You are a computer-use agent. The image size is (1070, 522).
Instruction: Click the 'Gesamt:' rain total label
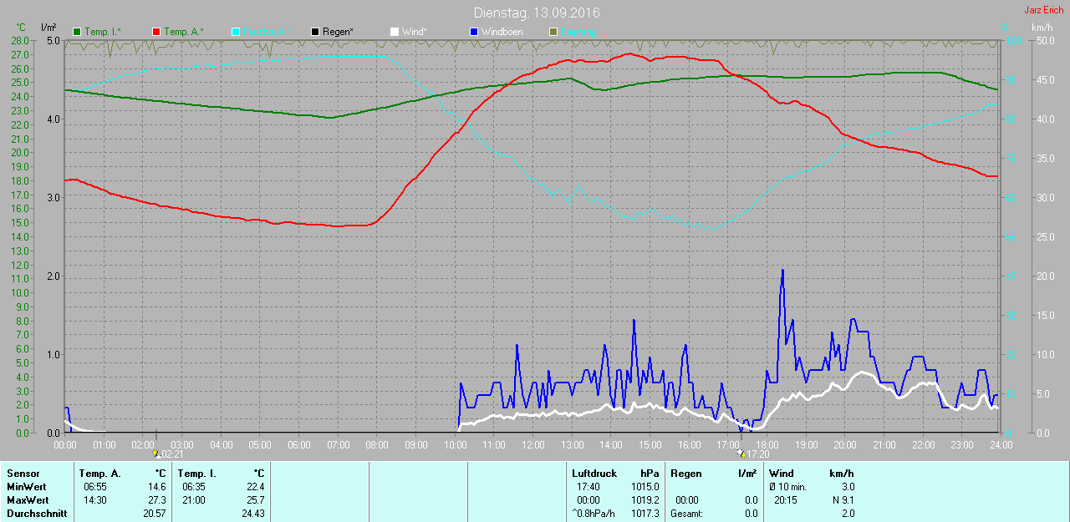[x=686, y=514]
